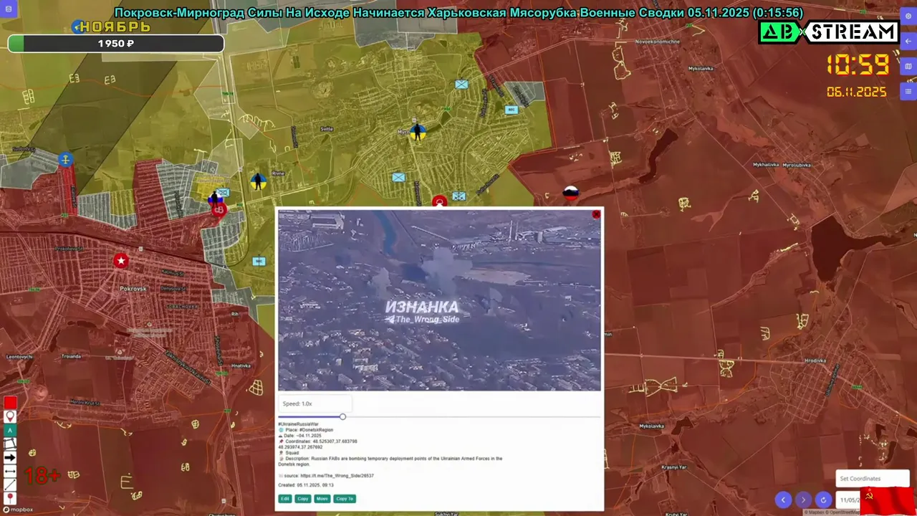
Task: Click the Novoekonomichne village label
Action: pyautogui.click(x=658, y=42)
